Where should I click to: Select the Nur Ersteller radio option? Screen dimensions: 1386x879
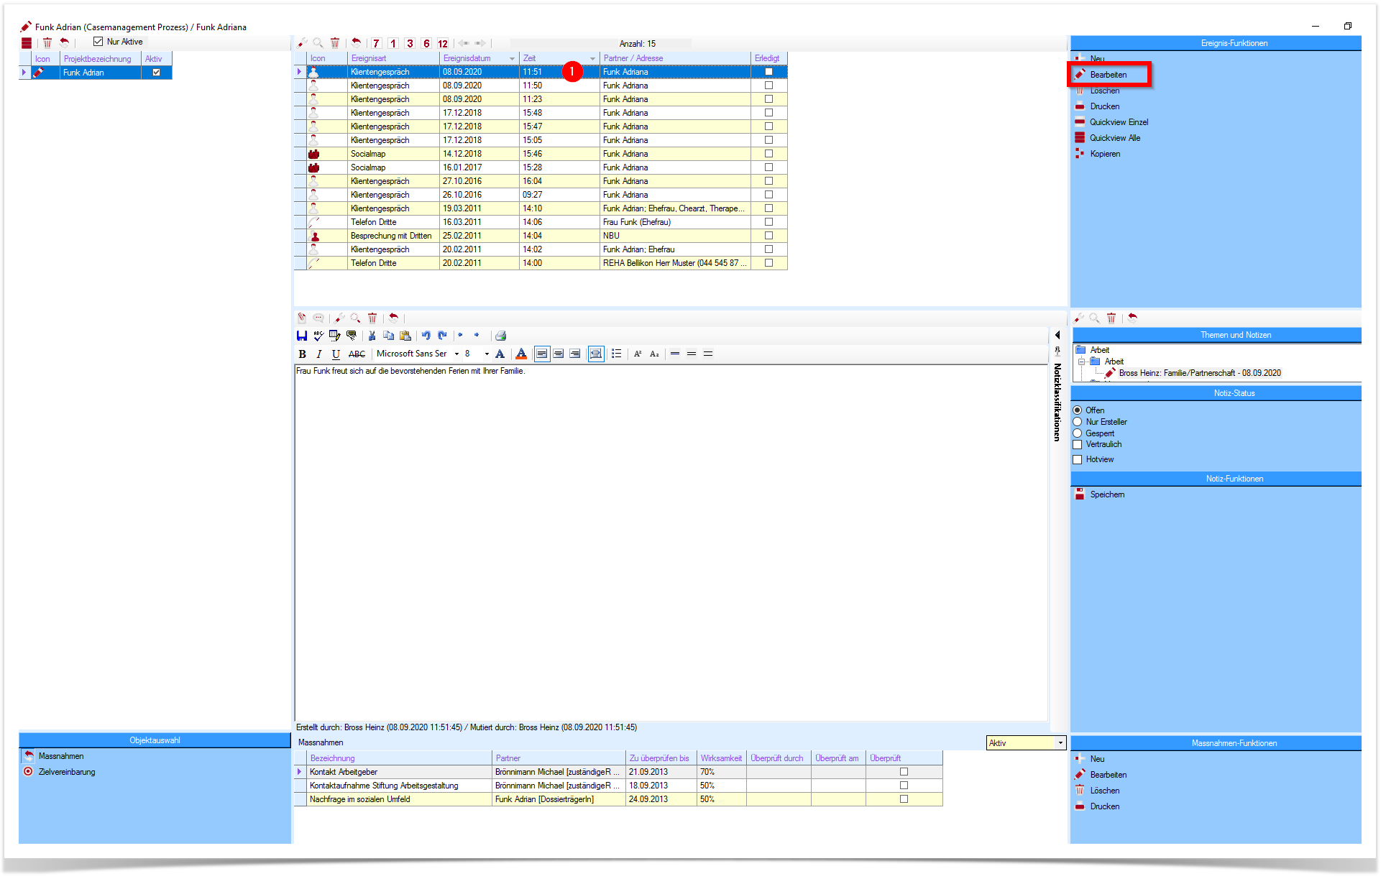click(1078, 422)
